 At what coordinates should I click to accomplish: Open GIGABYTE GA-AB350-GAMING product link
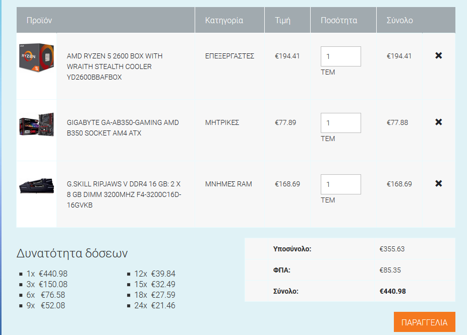[123, 128]
